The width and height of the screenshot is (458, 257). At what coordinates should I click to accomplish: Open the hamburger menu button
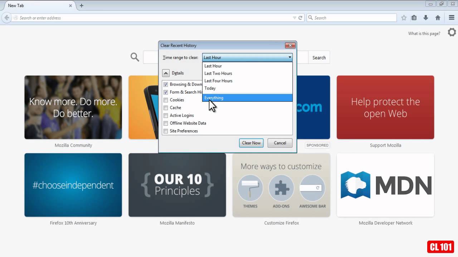click(x=452, y=17)
